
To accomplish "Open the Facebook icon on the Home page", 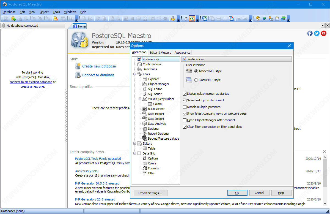I will point(310,33).
